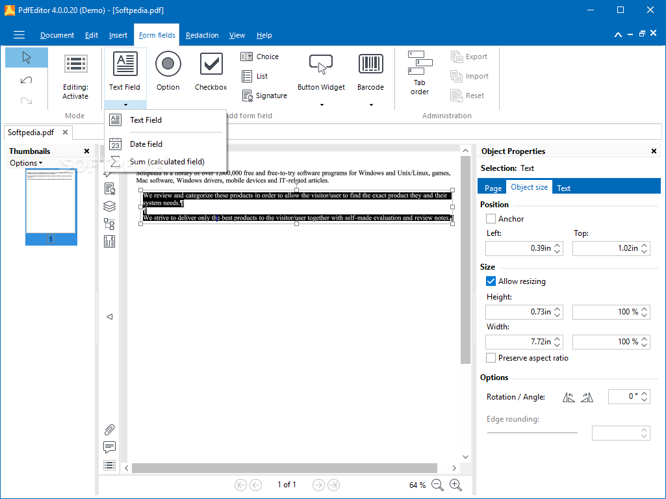Open the structure tree panel icon
The width and height of the screenshot is (666, 499).
(110, 224)
